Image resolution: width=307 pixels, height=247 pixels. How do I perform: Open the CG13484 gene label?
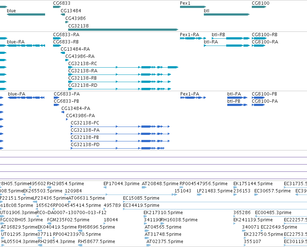click(x=71, y=11)
